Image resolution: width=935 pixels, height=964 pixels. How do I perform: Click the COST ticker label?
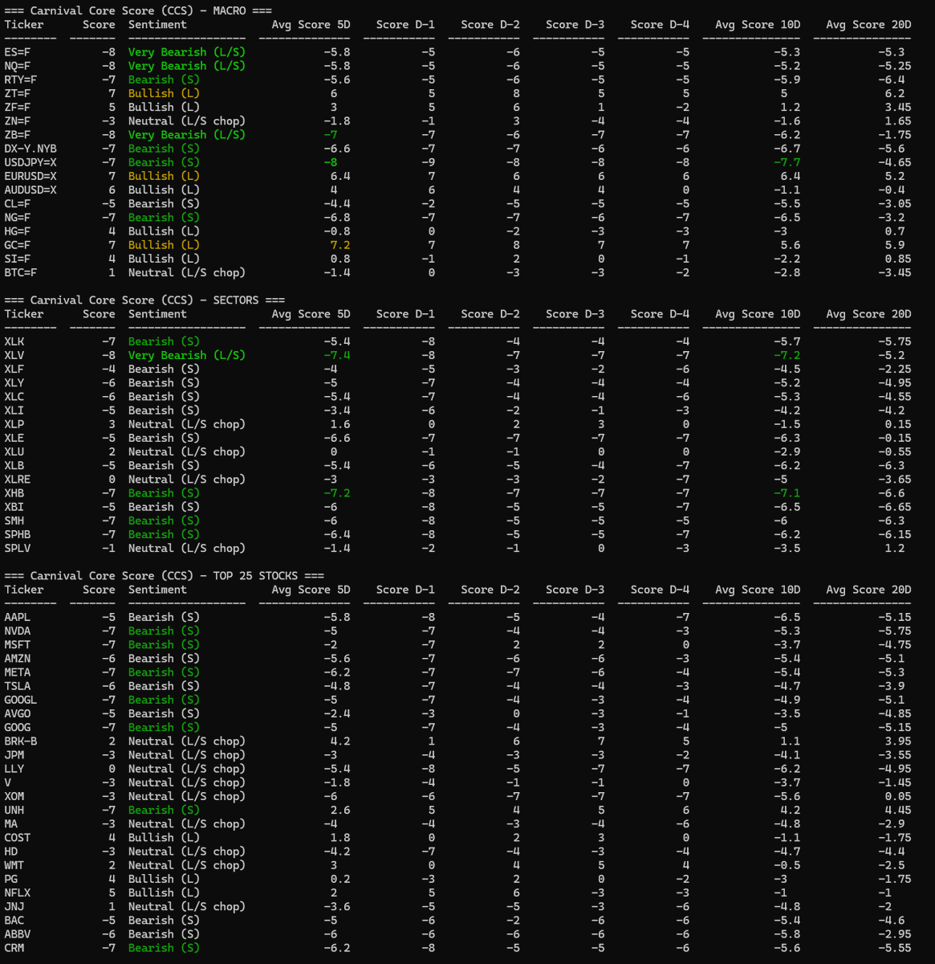[x=18, y=837]
